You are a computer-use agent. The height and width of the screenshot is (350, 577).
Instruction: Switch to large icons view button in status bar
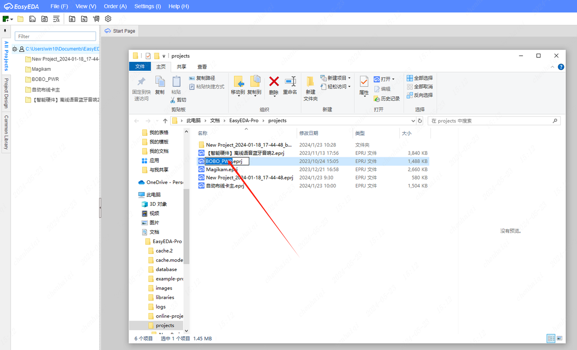pos(559,338)
